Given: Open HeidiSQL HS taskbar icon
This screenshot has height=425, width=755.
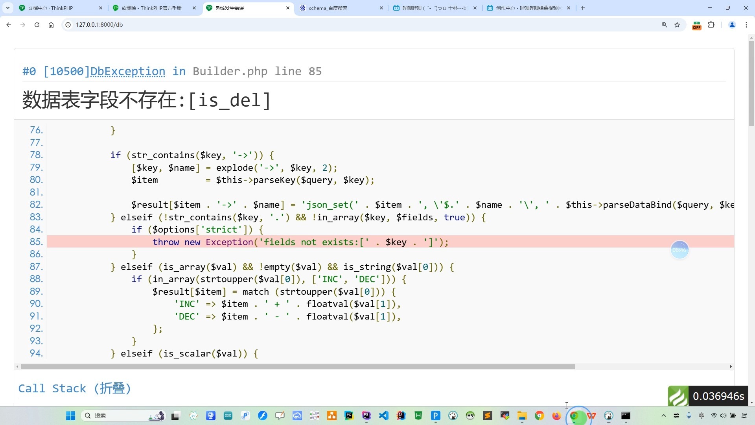Looking at the screenshot, I should click(x=470, y=416).
